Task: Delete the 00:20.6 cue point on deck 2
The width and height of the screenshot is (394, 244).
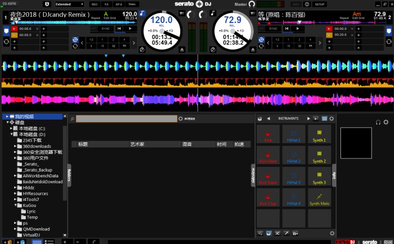Action: pos(352,35)
